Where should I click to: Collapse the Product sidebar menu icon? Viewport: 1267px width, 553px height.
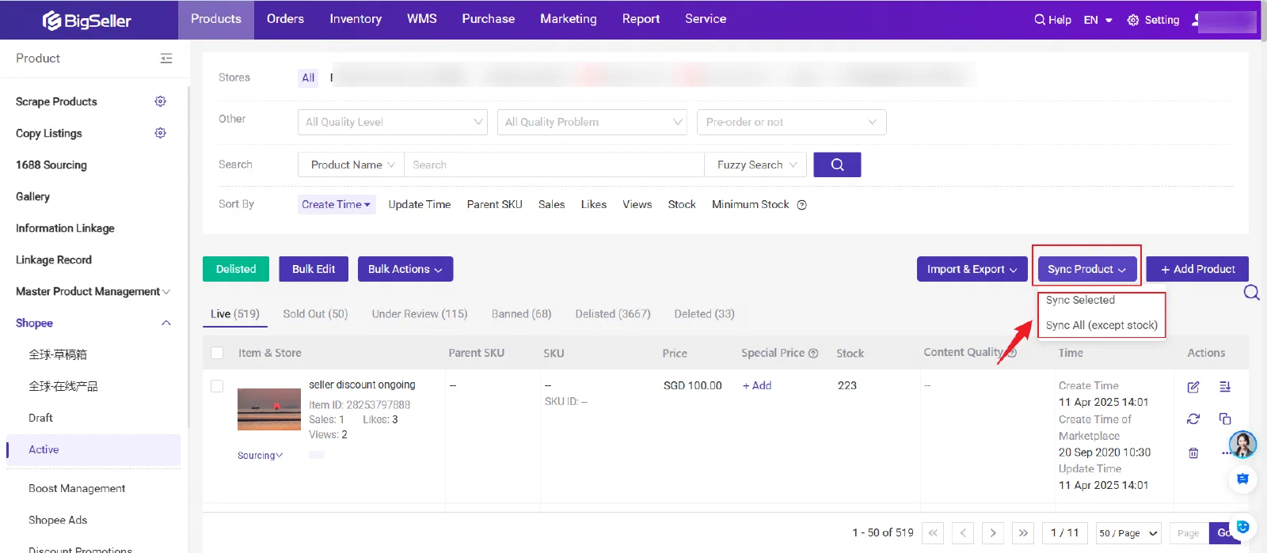pos(166,59)
